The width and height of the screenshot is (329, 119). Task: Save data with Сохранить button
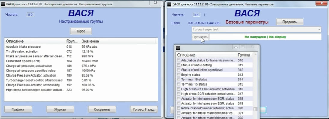pyautogui.click(x=102, y=109)
